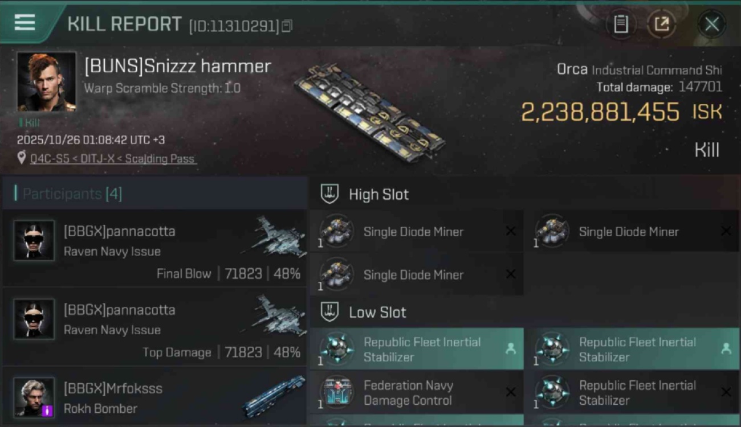Select pannacotta's Top Damage entry

click(x=154, y=327)
